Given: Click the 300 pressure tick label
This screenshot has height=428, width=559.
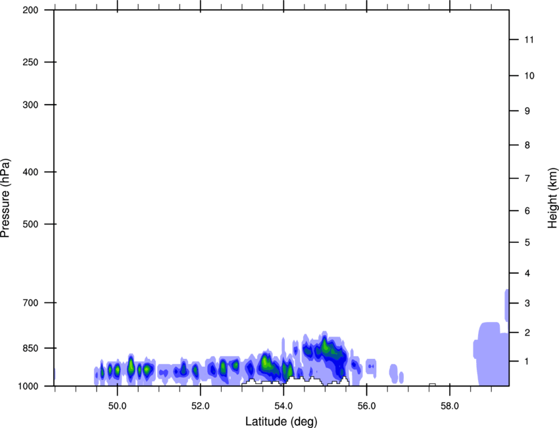Looking at the screenshot, I should point(31,105).
